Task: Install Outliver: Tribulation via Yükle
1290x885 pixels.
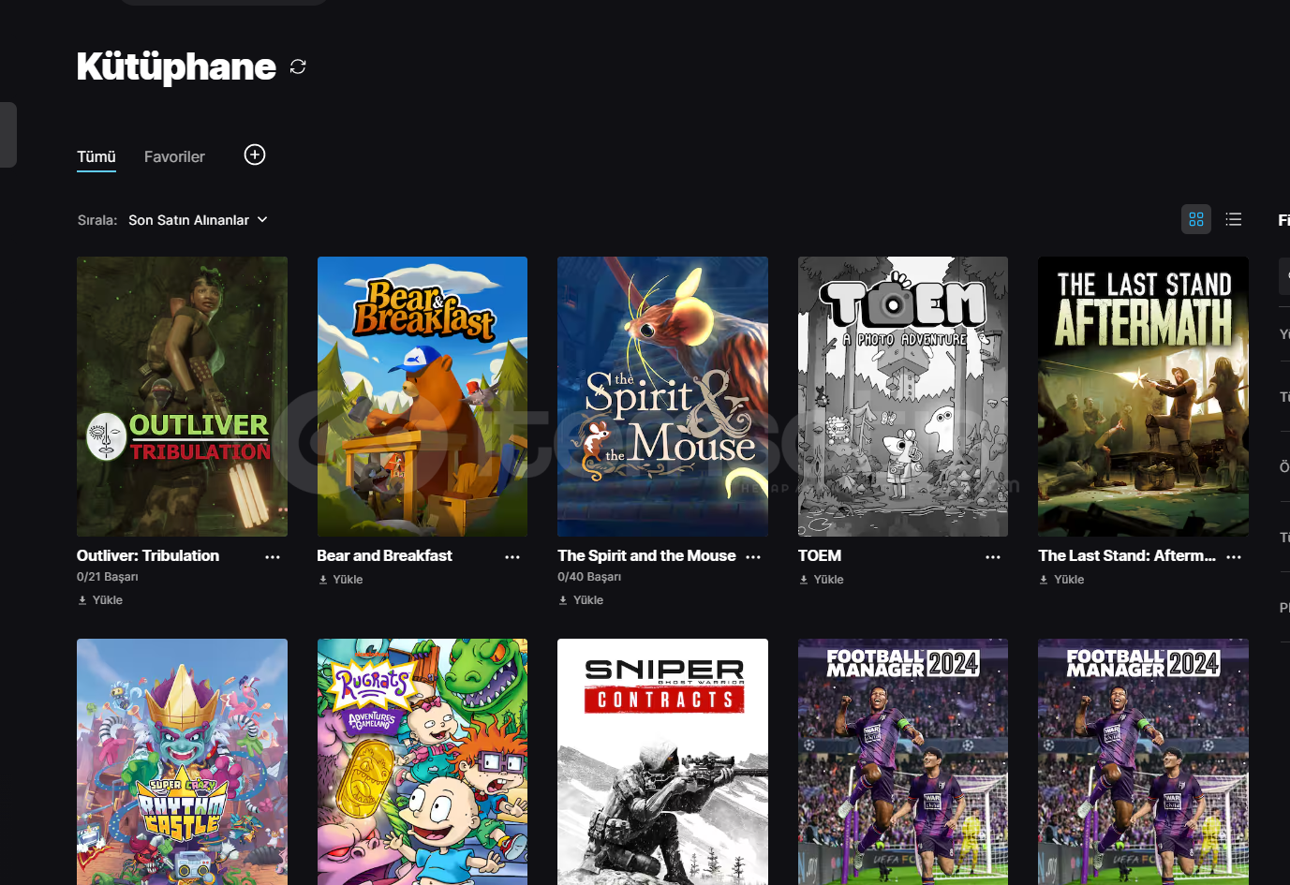Action: 100,600
